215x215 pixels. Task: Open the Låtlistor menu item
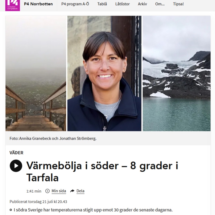(x=122, y=4)
